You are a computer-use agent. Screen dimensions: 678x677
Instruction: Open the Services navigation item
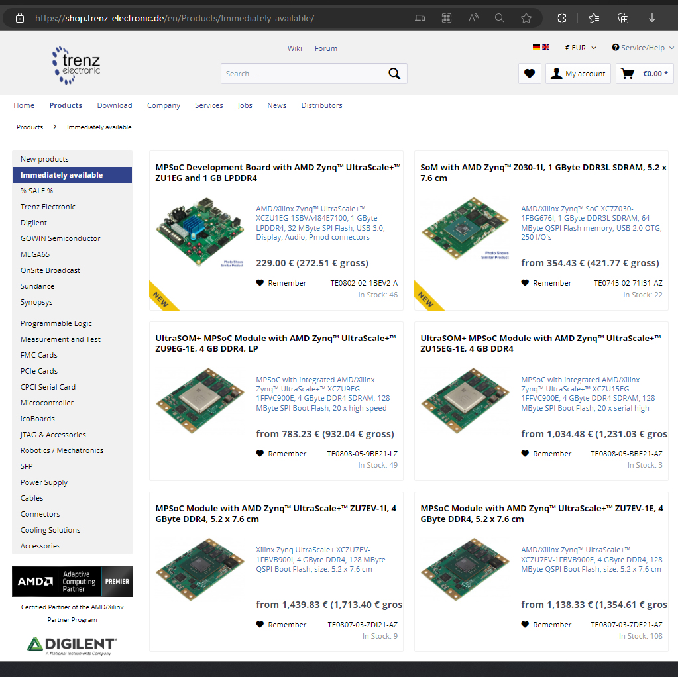pyautogui.click(x=209, y=105)
